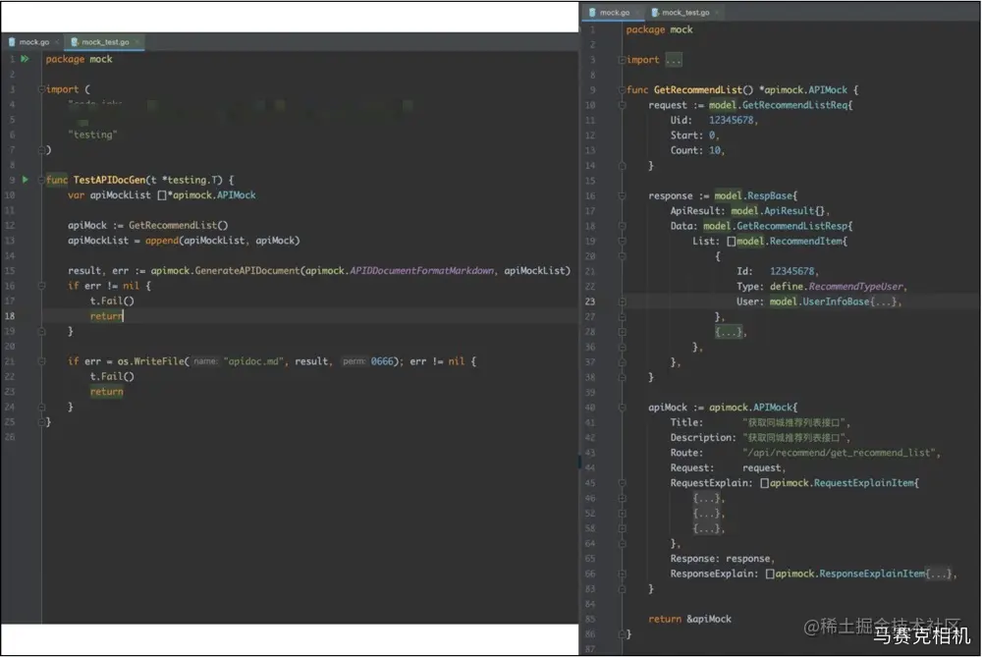Click 'Response: response' on line 65
982x657 pixels.
point(720,559)
